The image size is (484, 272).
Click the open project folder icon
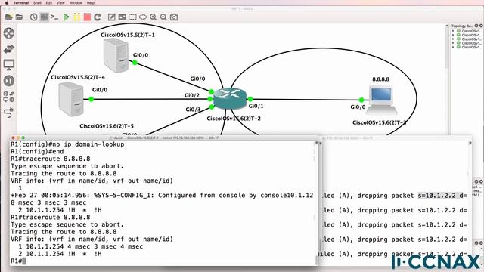pyautogui.click(x=20, y=17)
